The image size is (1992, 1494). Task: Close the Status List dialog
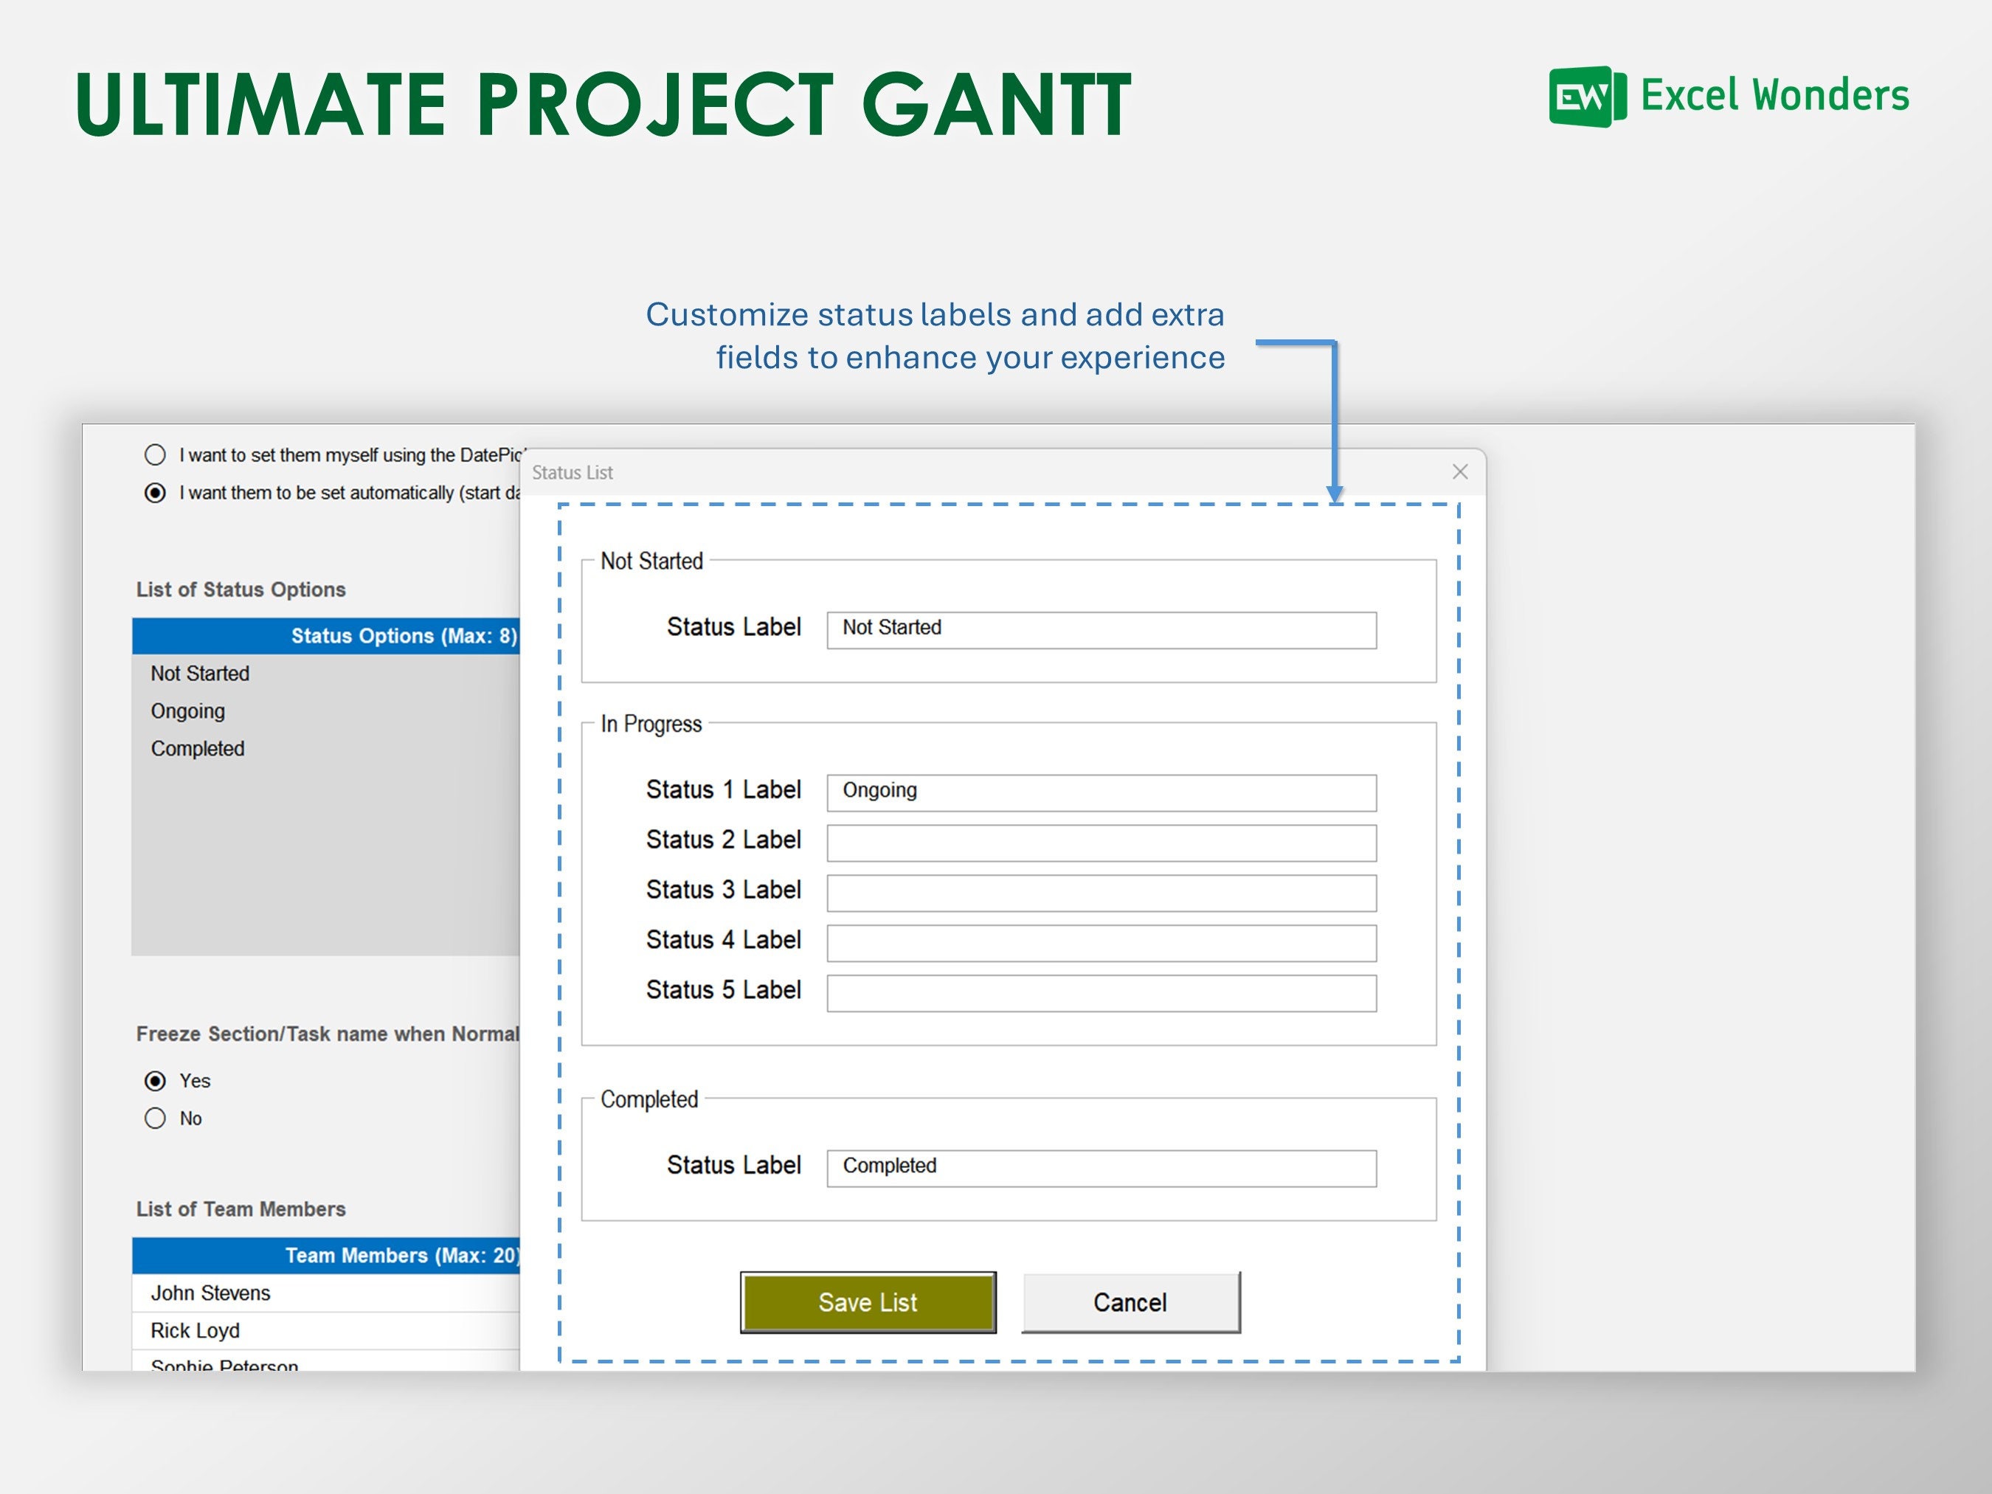click(1459, 471)
